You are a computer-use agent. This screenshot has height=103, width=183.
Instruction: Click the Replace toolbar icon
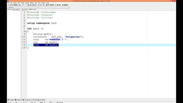tap(30, 5)
